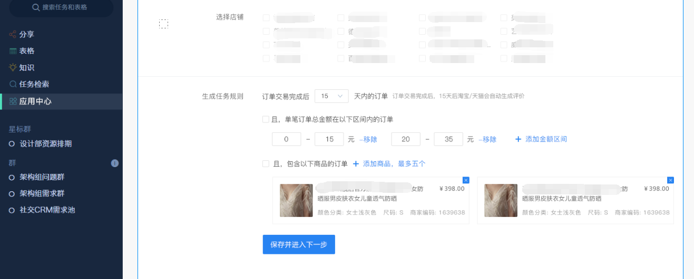Click 添加金额区间 link

[x=541, y=139]
